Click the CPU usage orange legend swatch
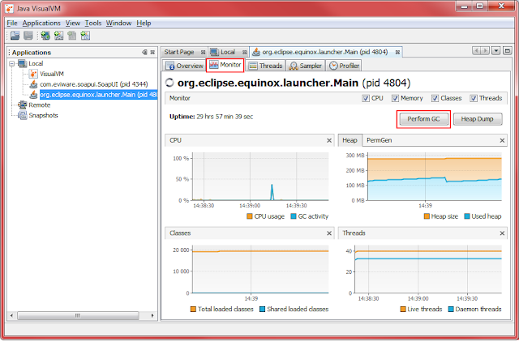This screenshot has width=519, height=346. coord(250,216)
